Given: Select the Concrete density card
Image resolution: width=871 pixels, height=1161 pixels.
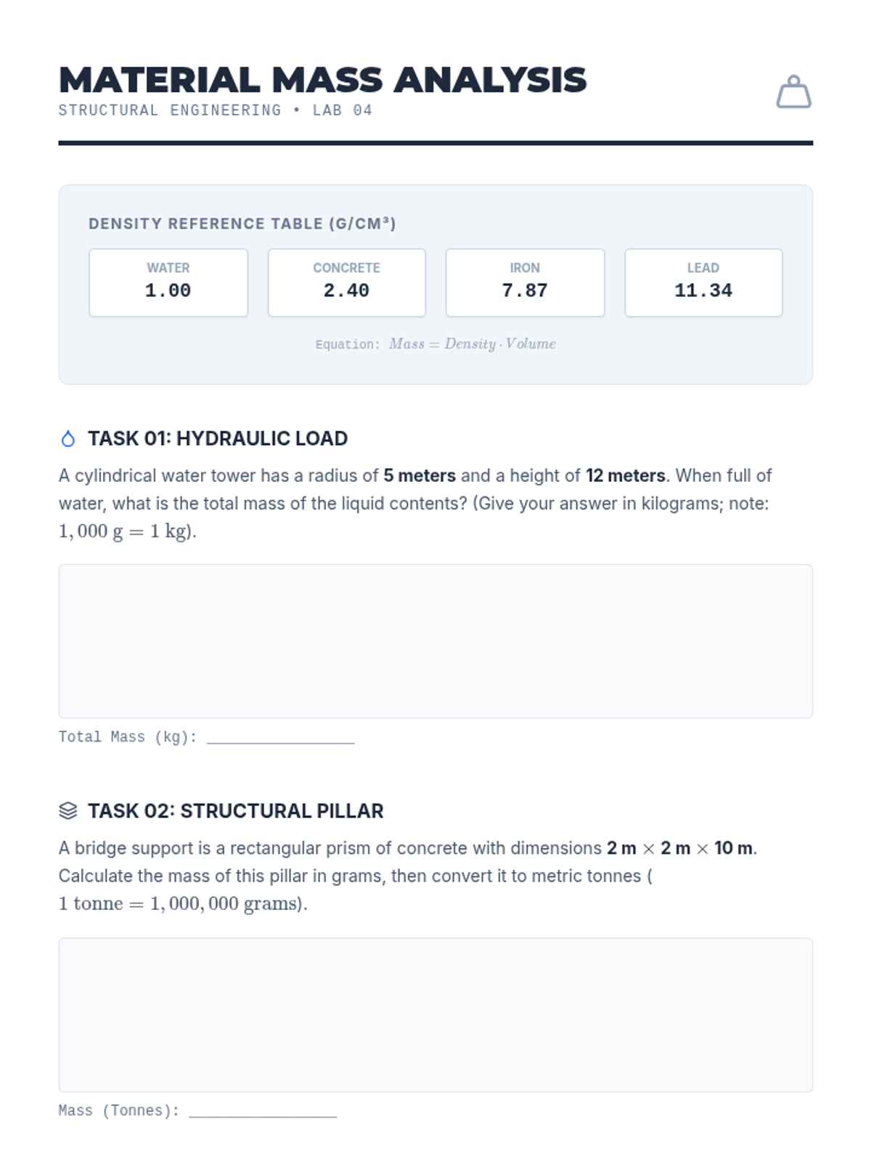Looking at the screenshot, I should (x=346, y=282).
